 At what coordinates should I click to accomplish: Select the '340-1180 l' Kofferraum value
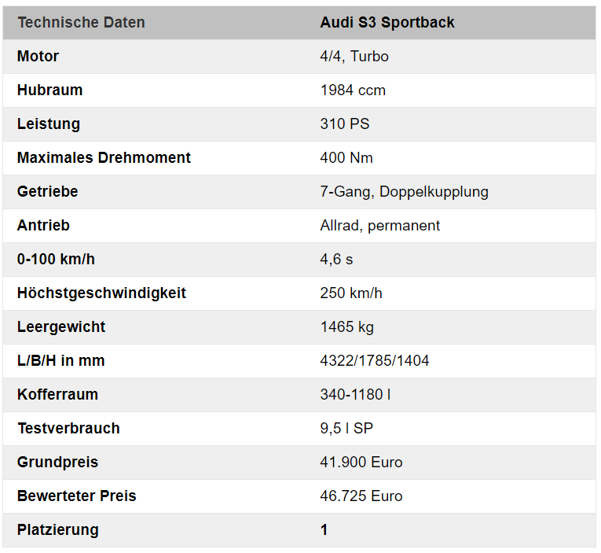click(x=355, y=395)
